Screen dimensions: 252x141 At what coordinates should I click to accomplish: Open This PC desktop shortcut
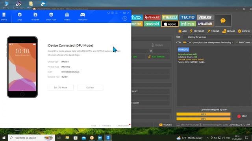tap(6, 5)
